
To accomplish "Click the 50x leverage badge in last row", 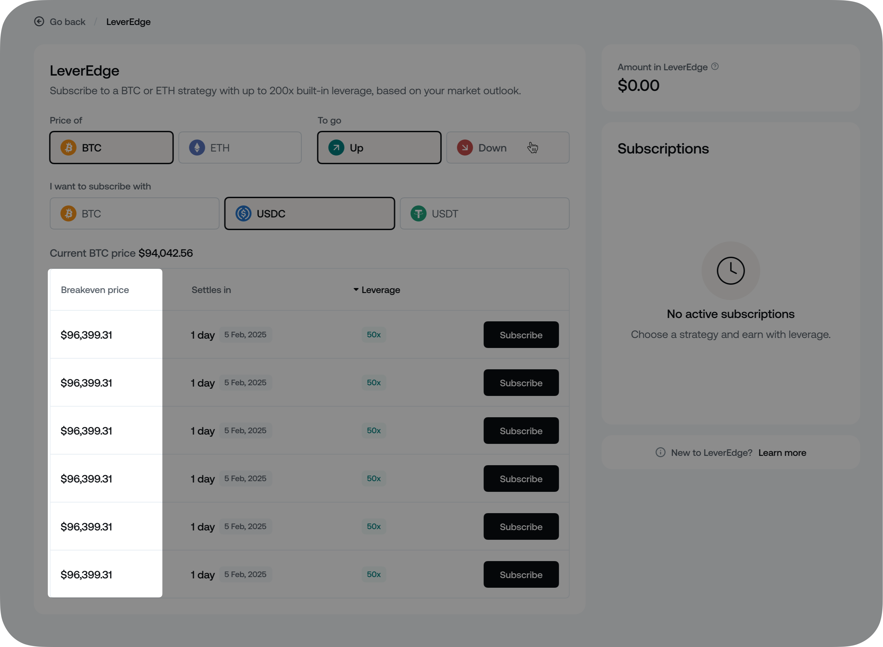I will coord(374,574).
